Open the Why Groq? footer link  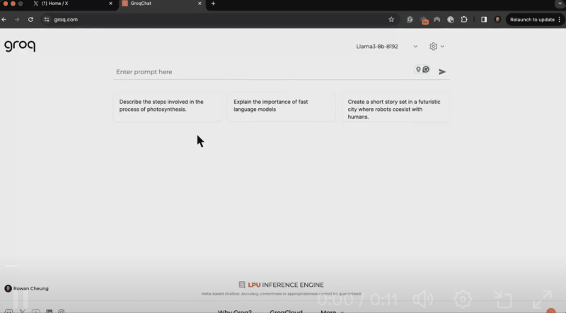point(235,311)
